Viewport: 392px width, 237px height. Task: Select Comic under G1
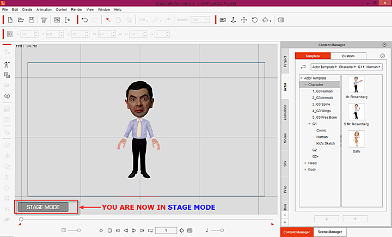pos(321,130)
